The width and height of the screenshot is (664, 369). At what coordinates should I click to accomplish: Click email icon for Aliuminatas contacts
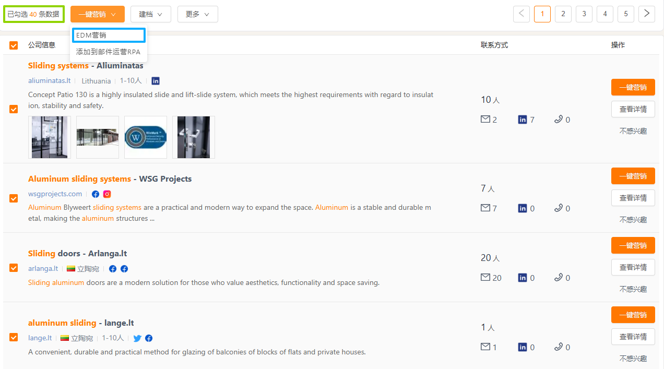tap(485, 120)
